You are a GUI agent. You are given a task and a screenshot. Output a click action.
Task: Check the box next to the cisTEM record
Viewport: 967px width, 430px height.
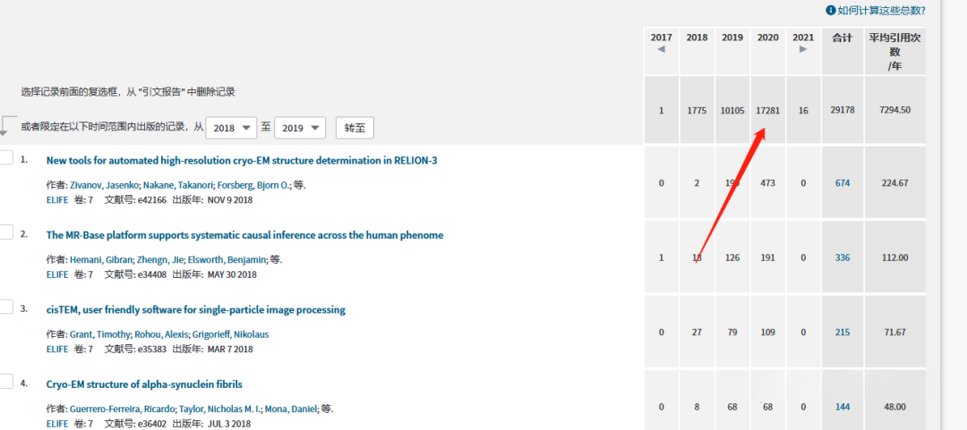point(5,308)
